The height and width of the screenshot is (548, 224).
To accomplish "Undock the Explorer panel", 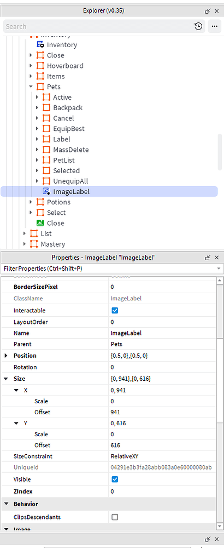I will (x=208, y=11).
